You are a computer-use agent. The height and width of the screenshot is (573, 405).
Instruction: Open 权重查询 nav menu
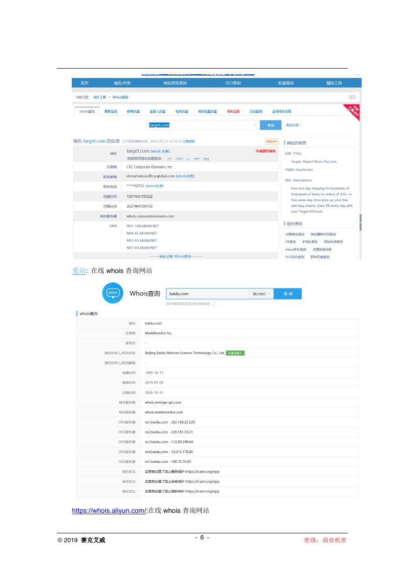click(x=286, y=83)
